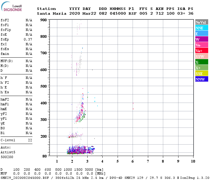Click the yF2 parameter label
The image size is (210, 180).
(x=4, y=114)
